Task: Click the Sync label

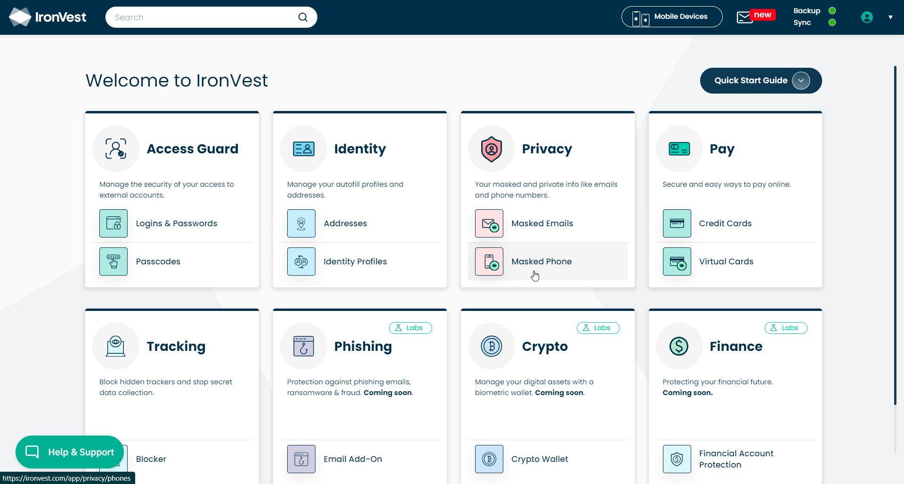Action: tap(802, 23)
